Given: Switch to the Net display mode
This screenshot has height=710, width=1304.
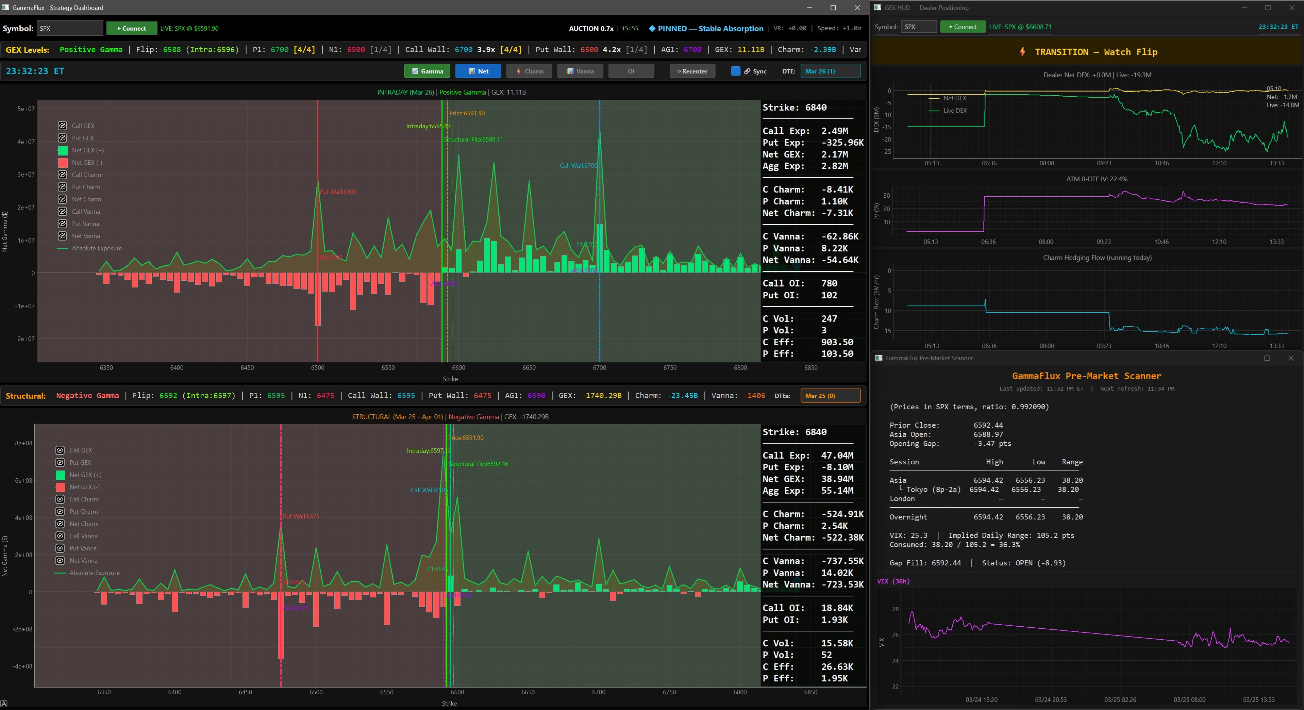Looking at the screenshot, I should point(478,71).
